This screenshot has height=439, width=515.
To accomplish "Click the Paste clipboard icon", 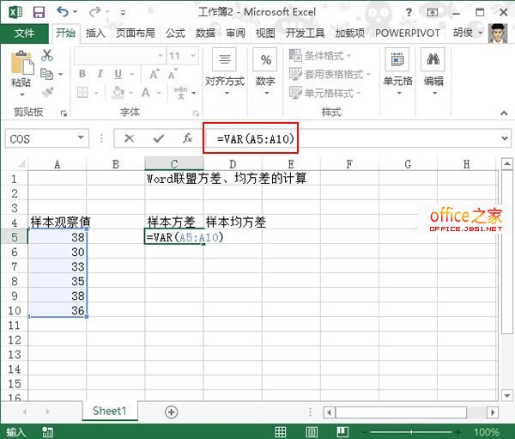I will pos(21,63).
